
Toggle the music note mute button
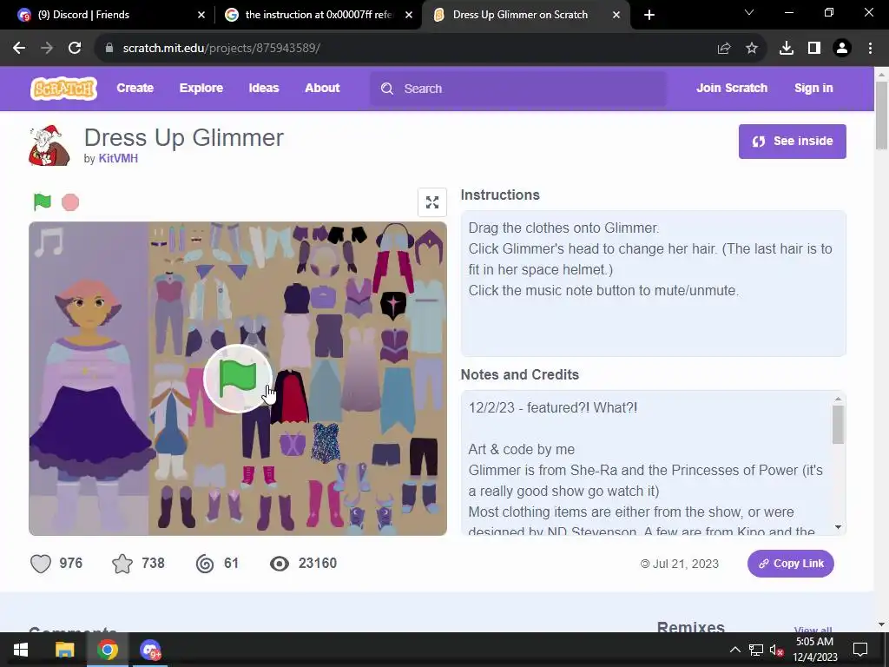[x=49, y=243]
